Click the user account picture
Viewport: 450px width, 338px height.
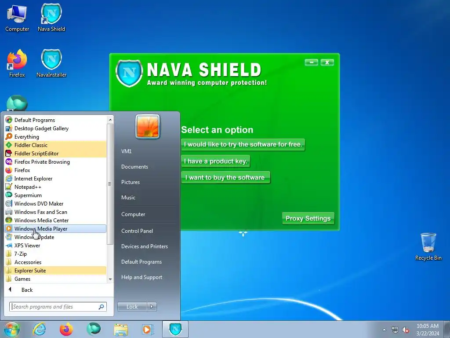pyautogui.click(x=148, y=126)
